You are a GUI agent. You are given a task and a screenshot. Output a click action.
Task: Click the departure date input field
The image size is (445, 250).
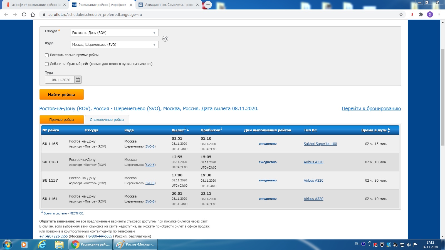[60, 80]
